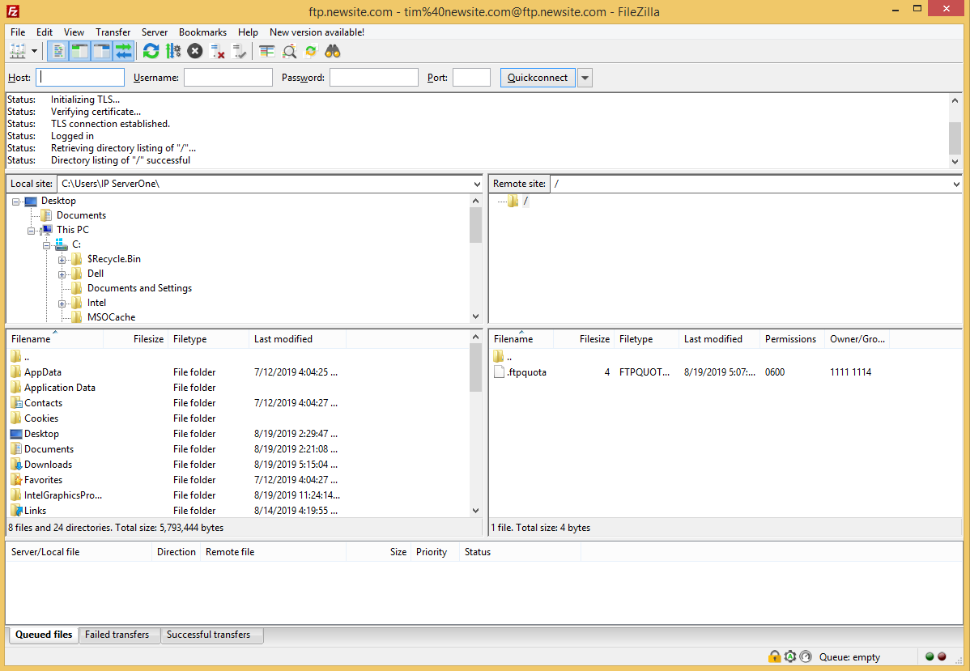Toggle synchronized browsing
The image size is (970, 671).
click(x=311, y=51)
